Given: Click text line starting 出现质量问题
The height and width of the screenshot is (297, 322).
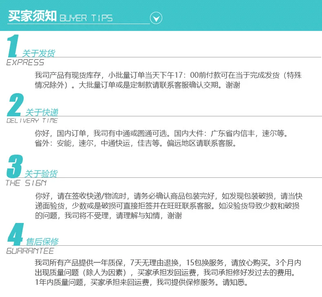Looking at the screenshot, I should 165,273.
